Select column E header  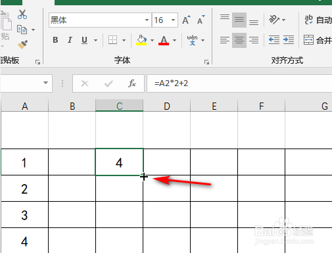coord(214,106)
